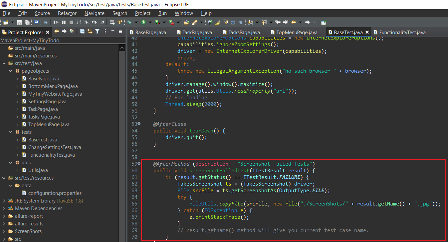The width and height of the screenshot is (448, 242).
Task: Start debugging with the bug icon
Action: click(x=130, y=22)
